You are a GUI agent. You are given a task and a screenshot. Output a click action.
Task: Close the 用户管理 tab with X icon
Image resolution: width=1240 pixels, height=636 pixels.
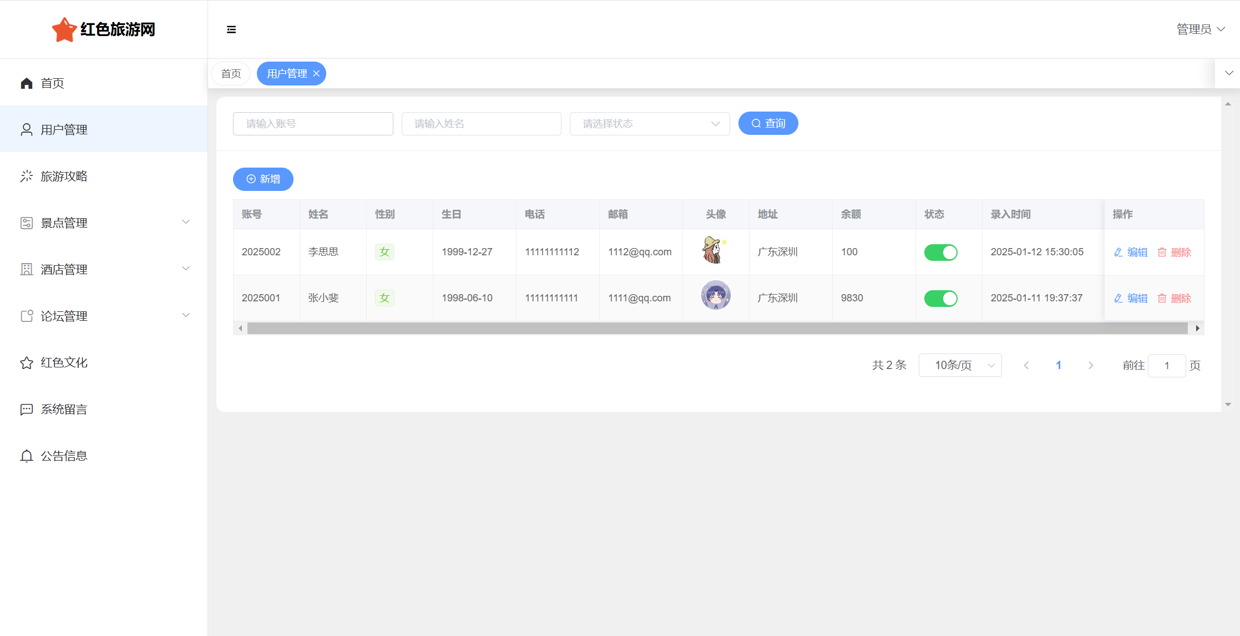coord(316,74)
